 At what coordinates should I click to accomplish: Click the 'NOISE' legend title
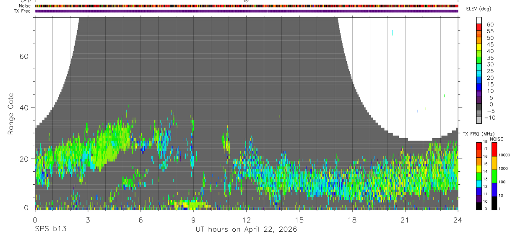point(496,139)
